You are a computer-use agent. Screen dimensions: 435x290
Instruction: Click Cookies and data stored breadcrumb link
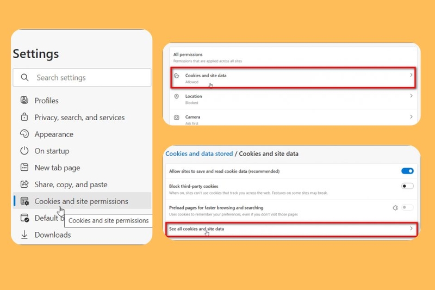tap(199, 153)
